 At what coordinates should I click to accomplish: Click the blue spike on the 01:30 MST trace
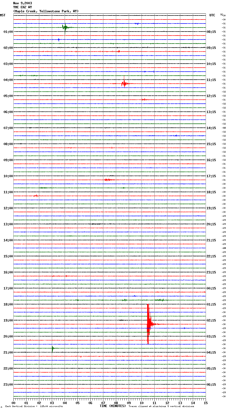pos(59,40)
